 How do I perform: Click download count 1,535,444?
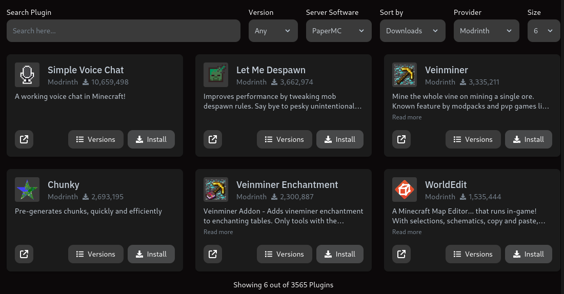[x=485, y=197]
